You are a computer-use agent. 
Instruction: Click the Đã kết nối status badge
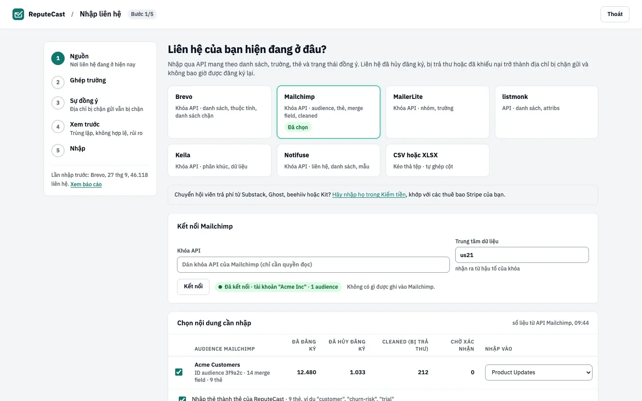tap(278, 287)
